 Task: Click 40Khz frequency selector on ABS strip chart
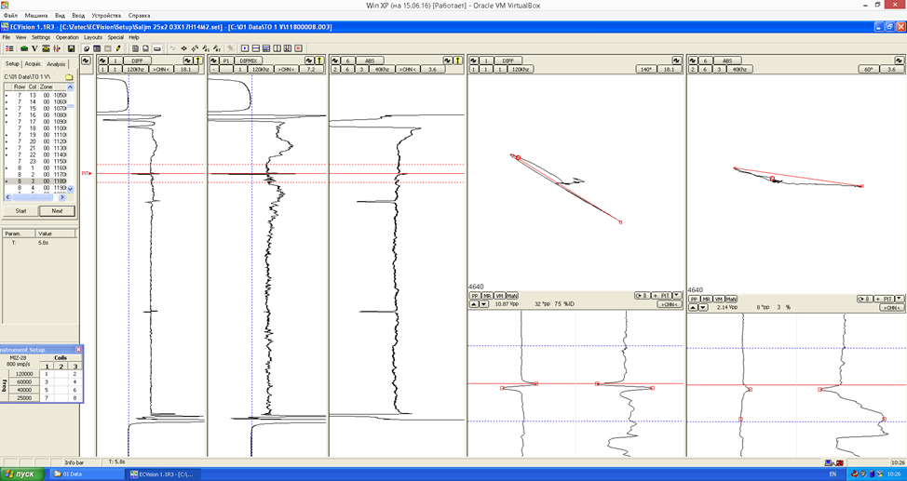[x=382, y=70]
